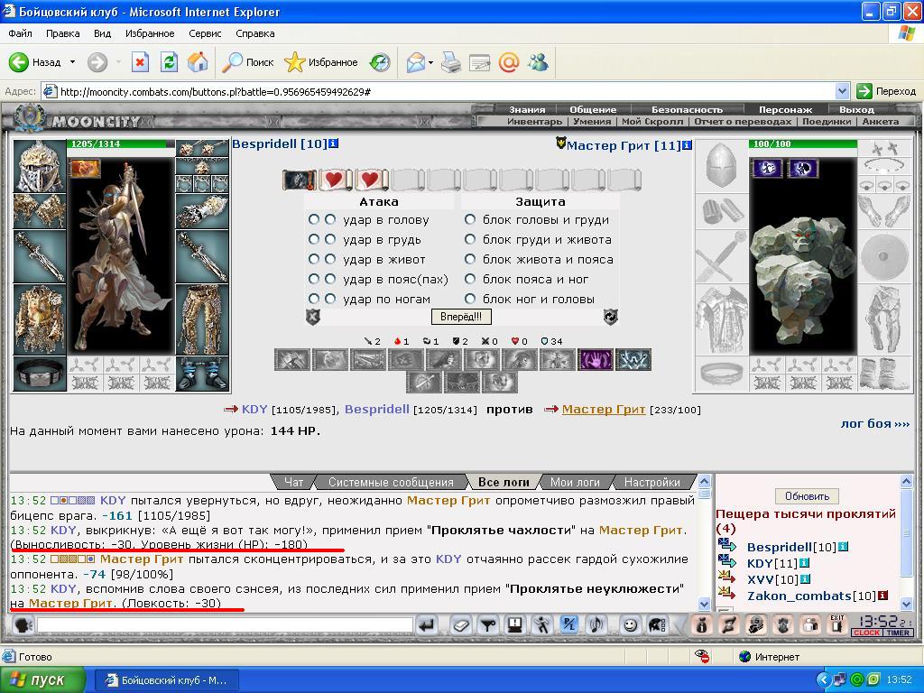
Task: Click the Мастер Грит link in teams line
Action: (604, 409)
